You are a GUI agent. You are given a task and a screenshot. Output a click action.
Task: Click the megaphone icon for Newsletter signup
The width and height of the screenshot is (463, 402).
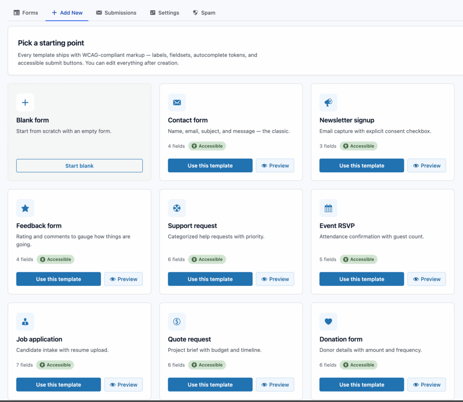328,103
